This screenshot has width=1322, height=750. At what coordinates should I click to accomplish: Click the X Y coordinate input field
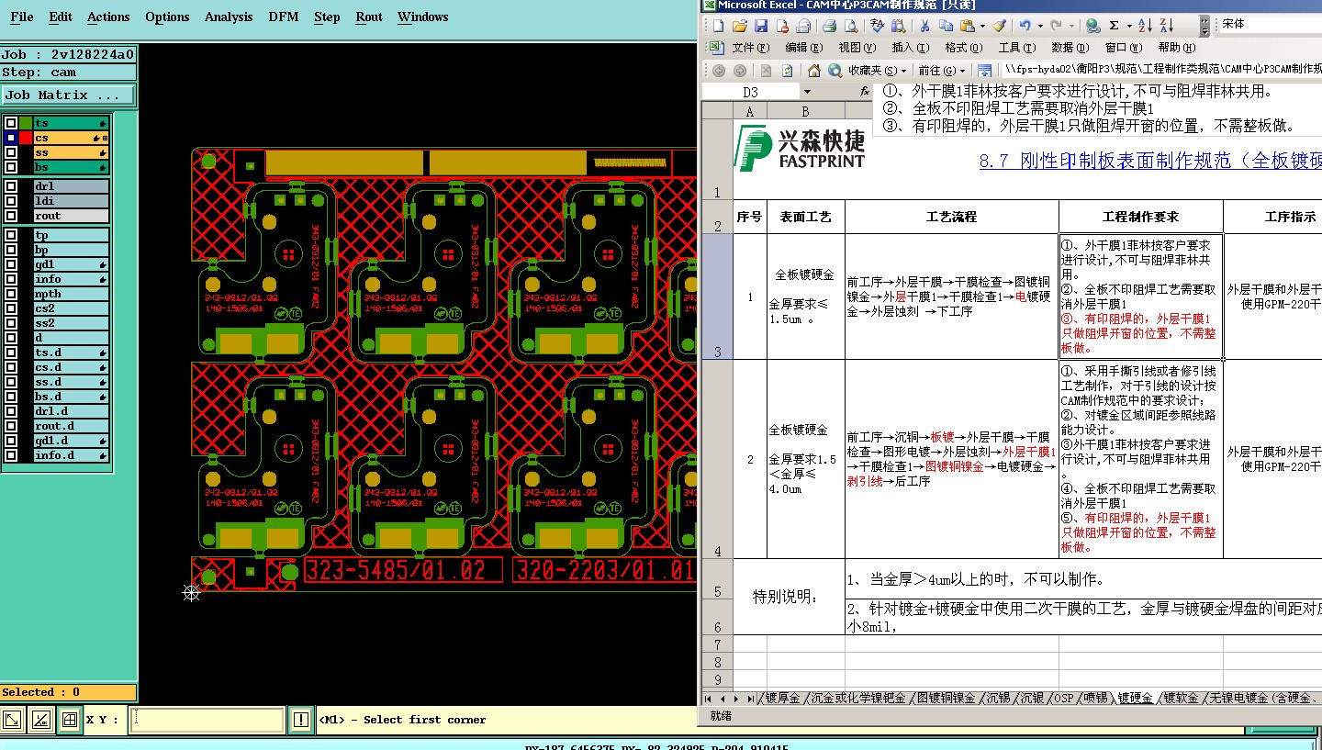pyautogui.click(x=207, y=720)
